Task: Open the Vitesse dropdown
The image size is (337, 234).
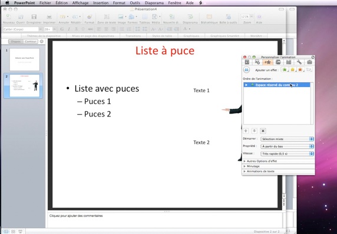Action: [287, 153]
